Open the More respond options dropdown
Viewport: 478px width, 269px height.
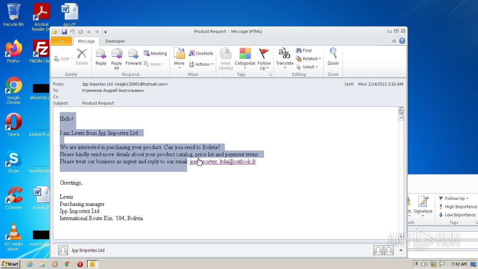155,64
